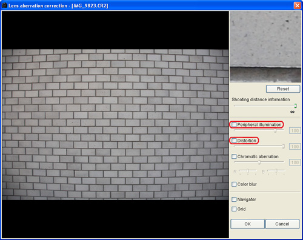This screenshot has width=303, height=240.
Task: Click the Reset button
Action: coord(283,89)
